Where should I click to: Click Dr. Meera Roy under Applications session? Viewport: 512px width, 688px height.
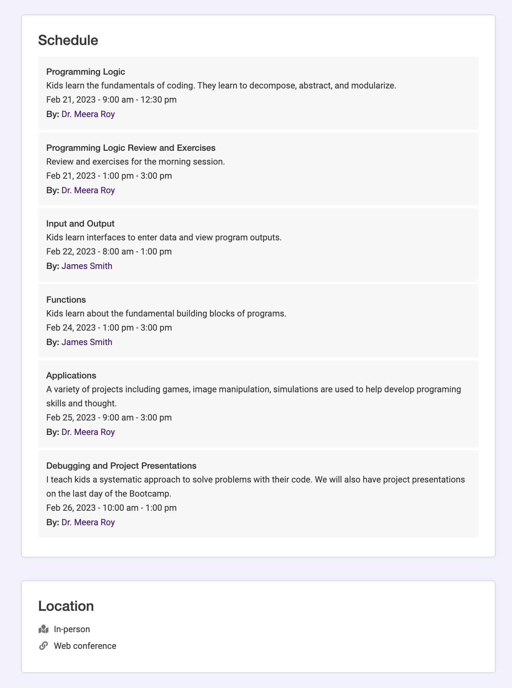(x=88, y=432)
